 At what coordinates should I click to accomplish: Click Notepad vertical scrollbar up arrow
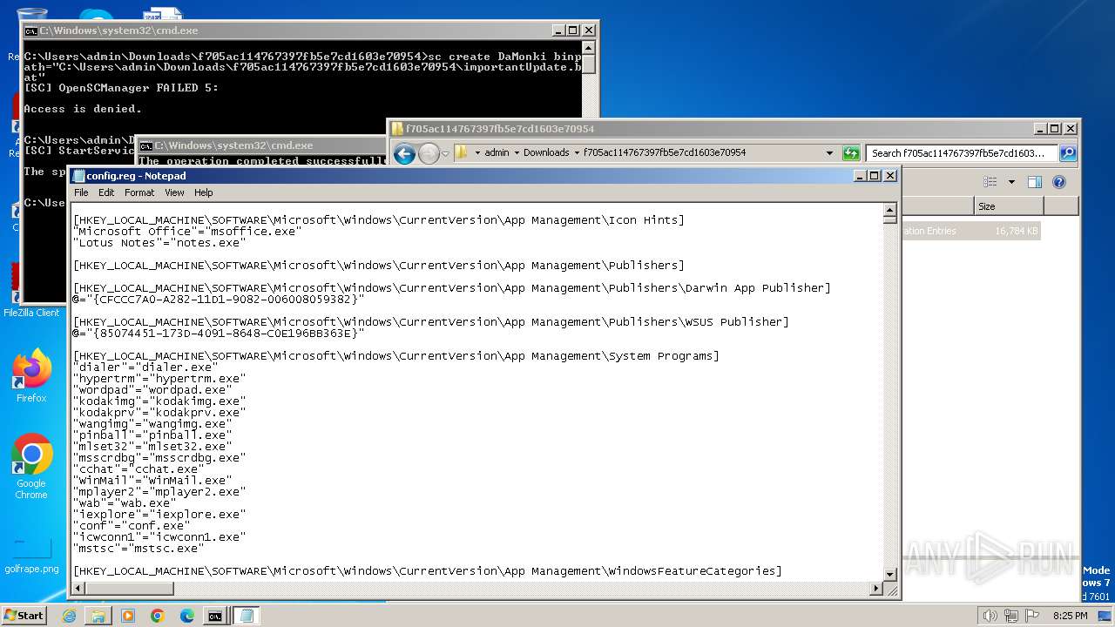889,210
